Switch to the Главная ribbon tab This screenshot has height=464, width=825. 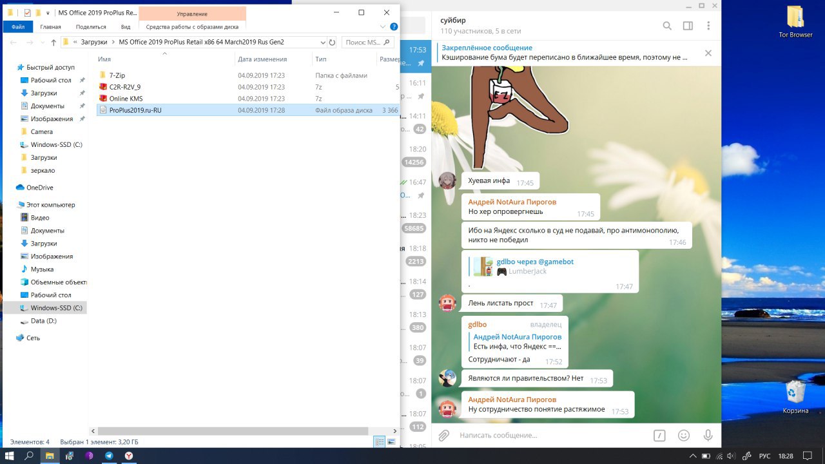[50, 27]
